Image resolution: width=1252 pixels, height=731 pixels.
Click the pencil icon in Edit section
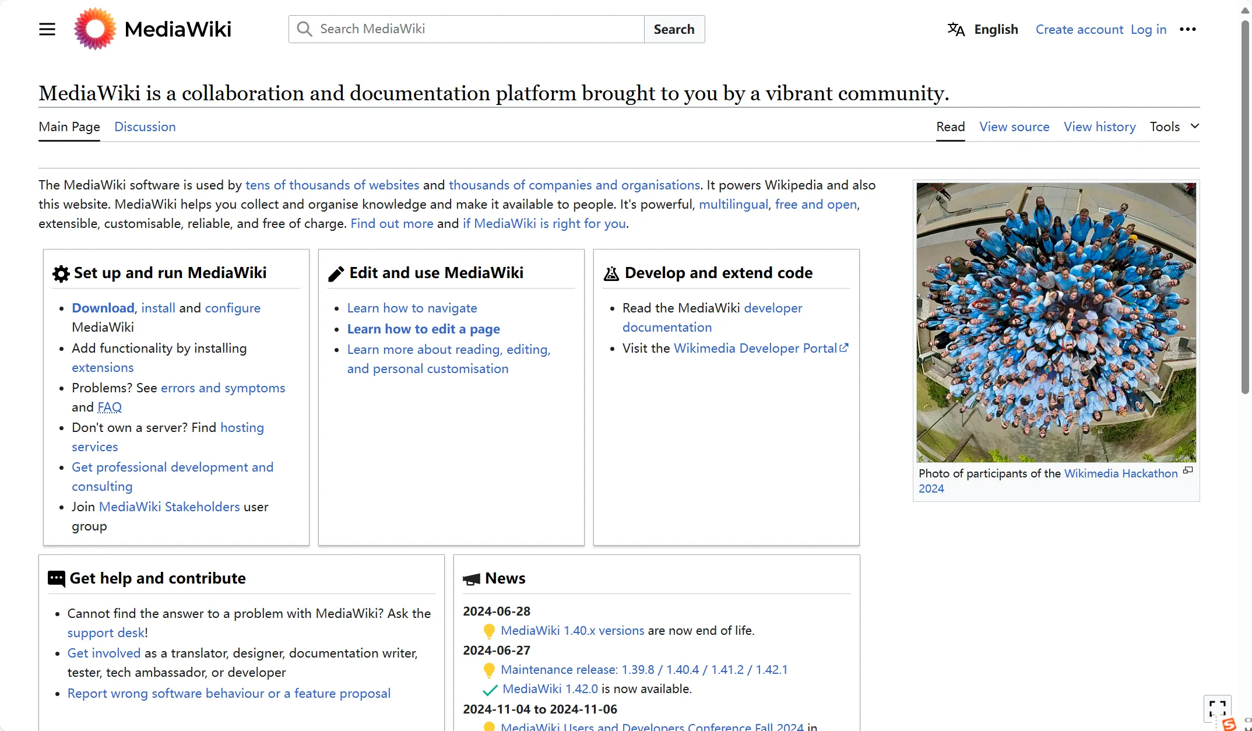coord(335,273)
